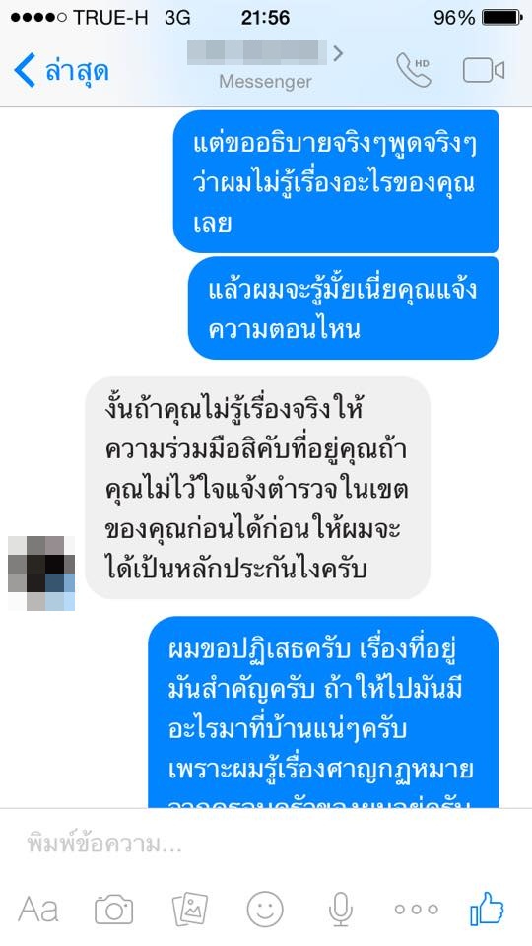Tap the blurred sender profile picture
This screenshot has width=532, height=946.
point(41,573)
